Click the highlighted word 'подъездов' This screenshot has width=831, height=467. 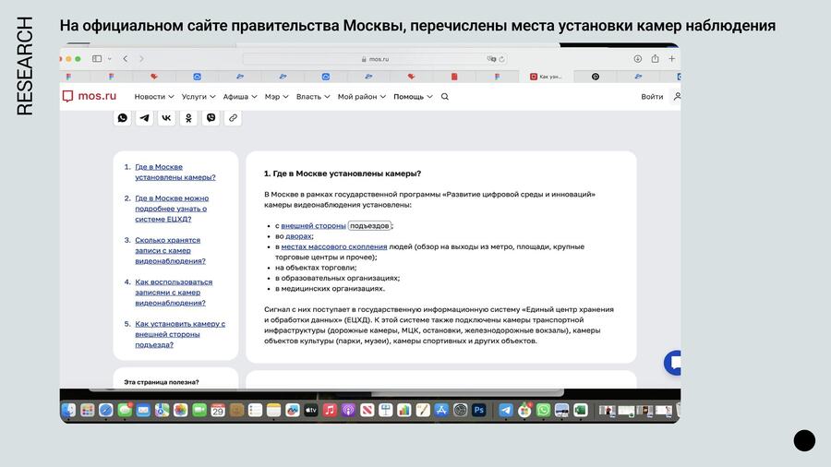tap(369, 225)
